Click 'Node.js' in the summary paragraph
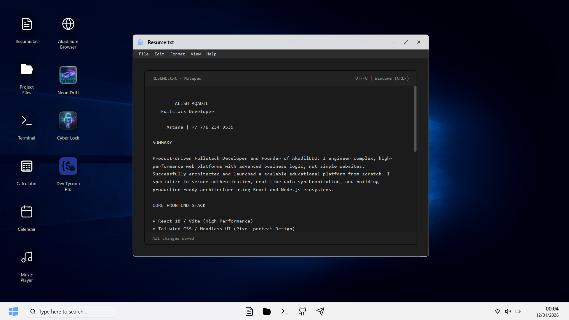Image resolution: width=569 pixels, height=320 pixels. [291, 190]
